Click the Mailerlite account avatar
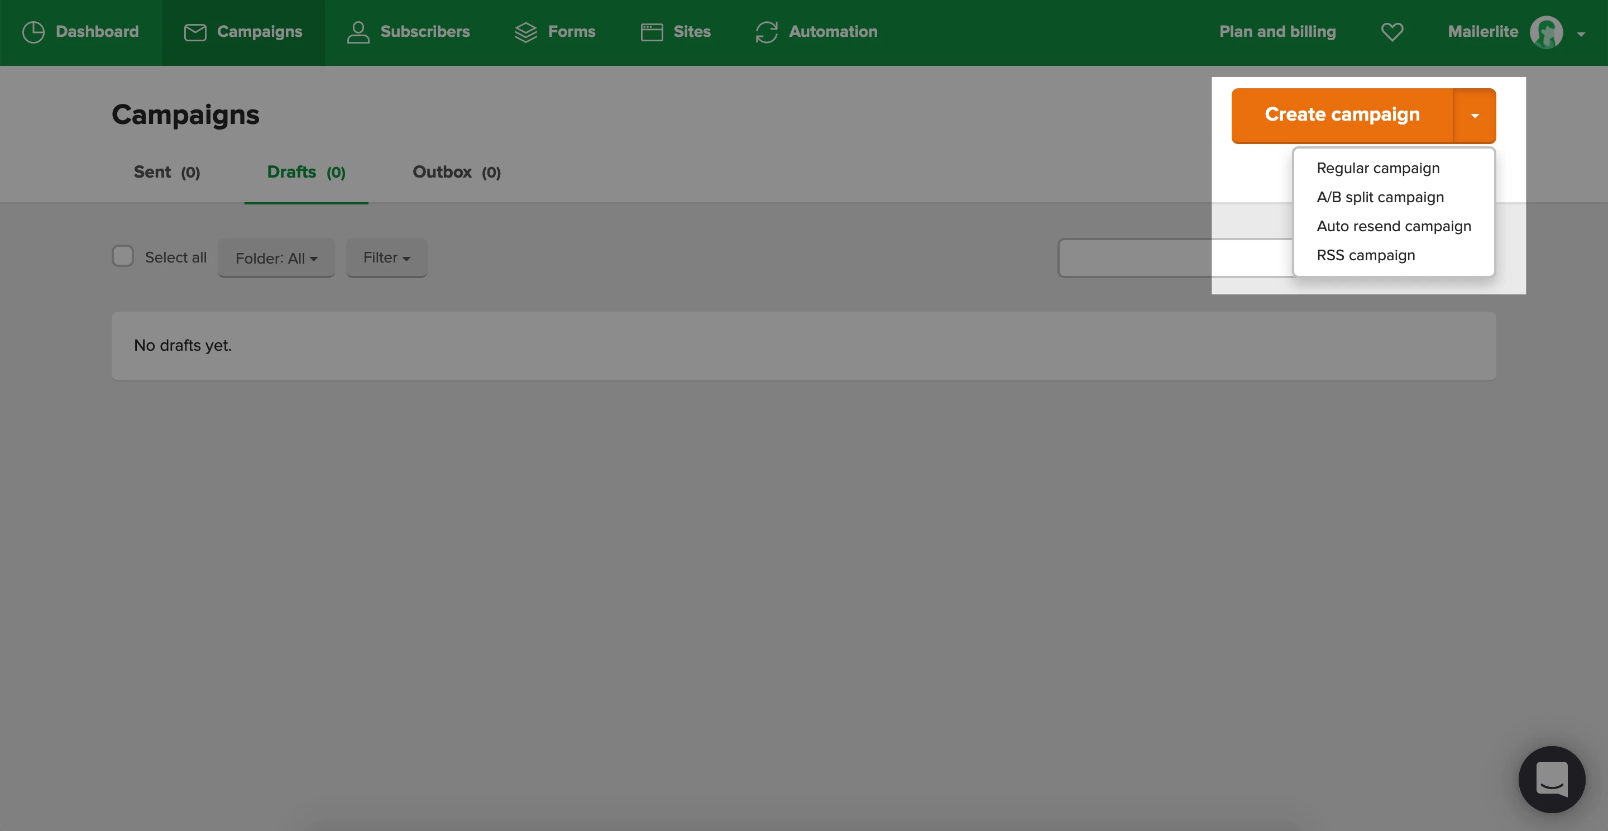The width and height of the screenshot is (1608, 831). click(1545, 32)
